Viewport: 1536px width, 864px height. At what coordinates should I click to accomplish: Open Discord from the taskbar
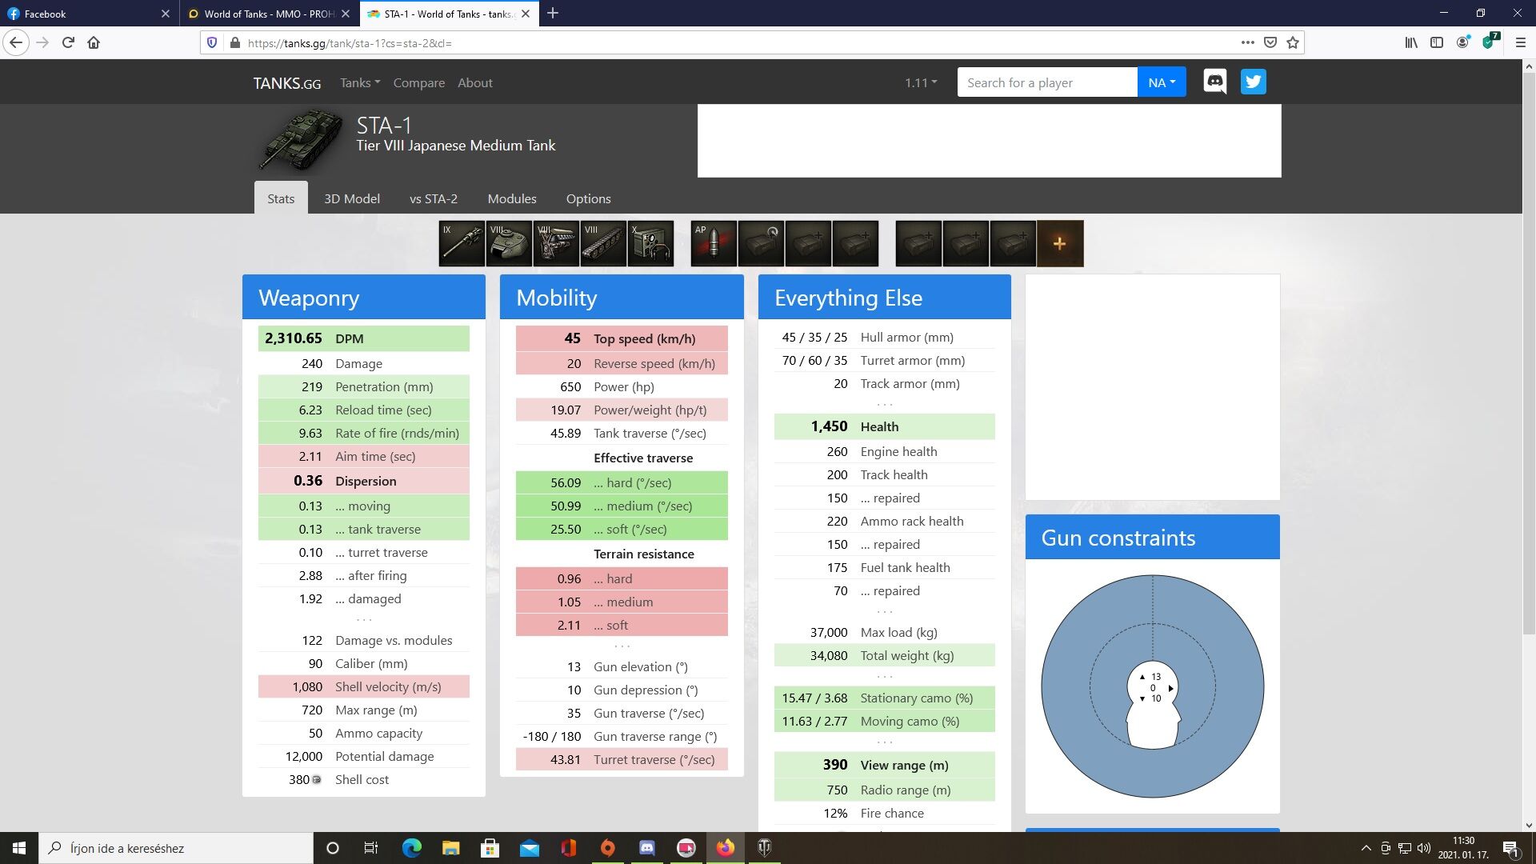tap(647, 848)
